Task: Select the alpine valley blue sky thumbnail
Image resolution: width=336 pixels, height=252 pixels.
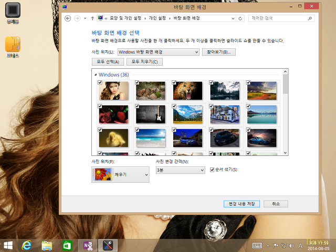Action: click(188, 114)
